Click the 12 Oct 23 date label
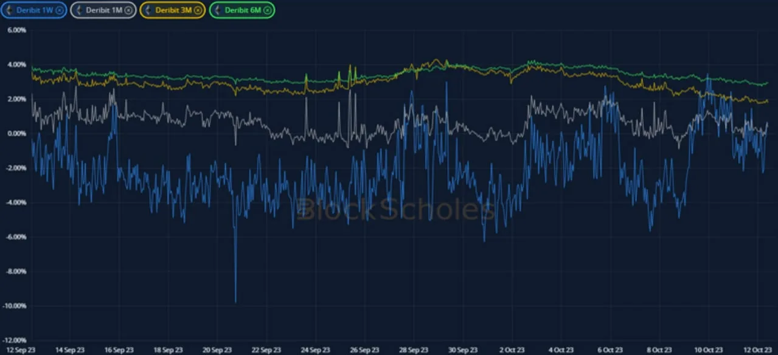 point(757,350)
